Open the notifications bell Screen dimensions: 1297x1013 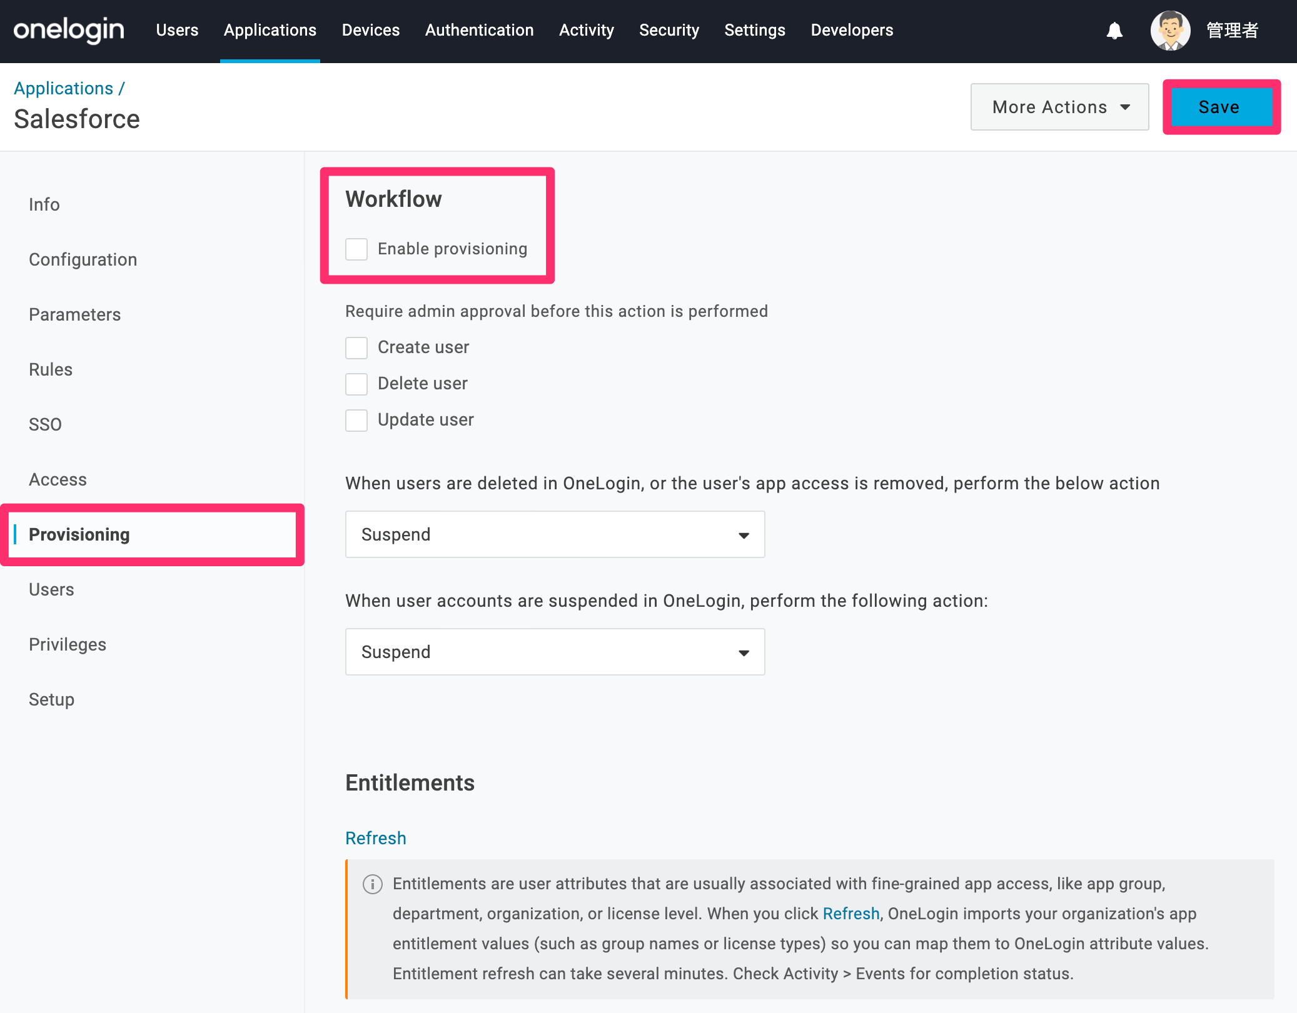point(1114,31)
